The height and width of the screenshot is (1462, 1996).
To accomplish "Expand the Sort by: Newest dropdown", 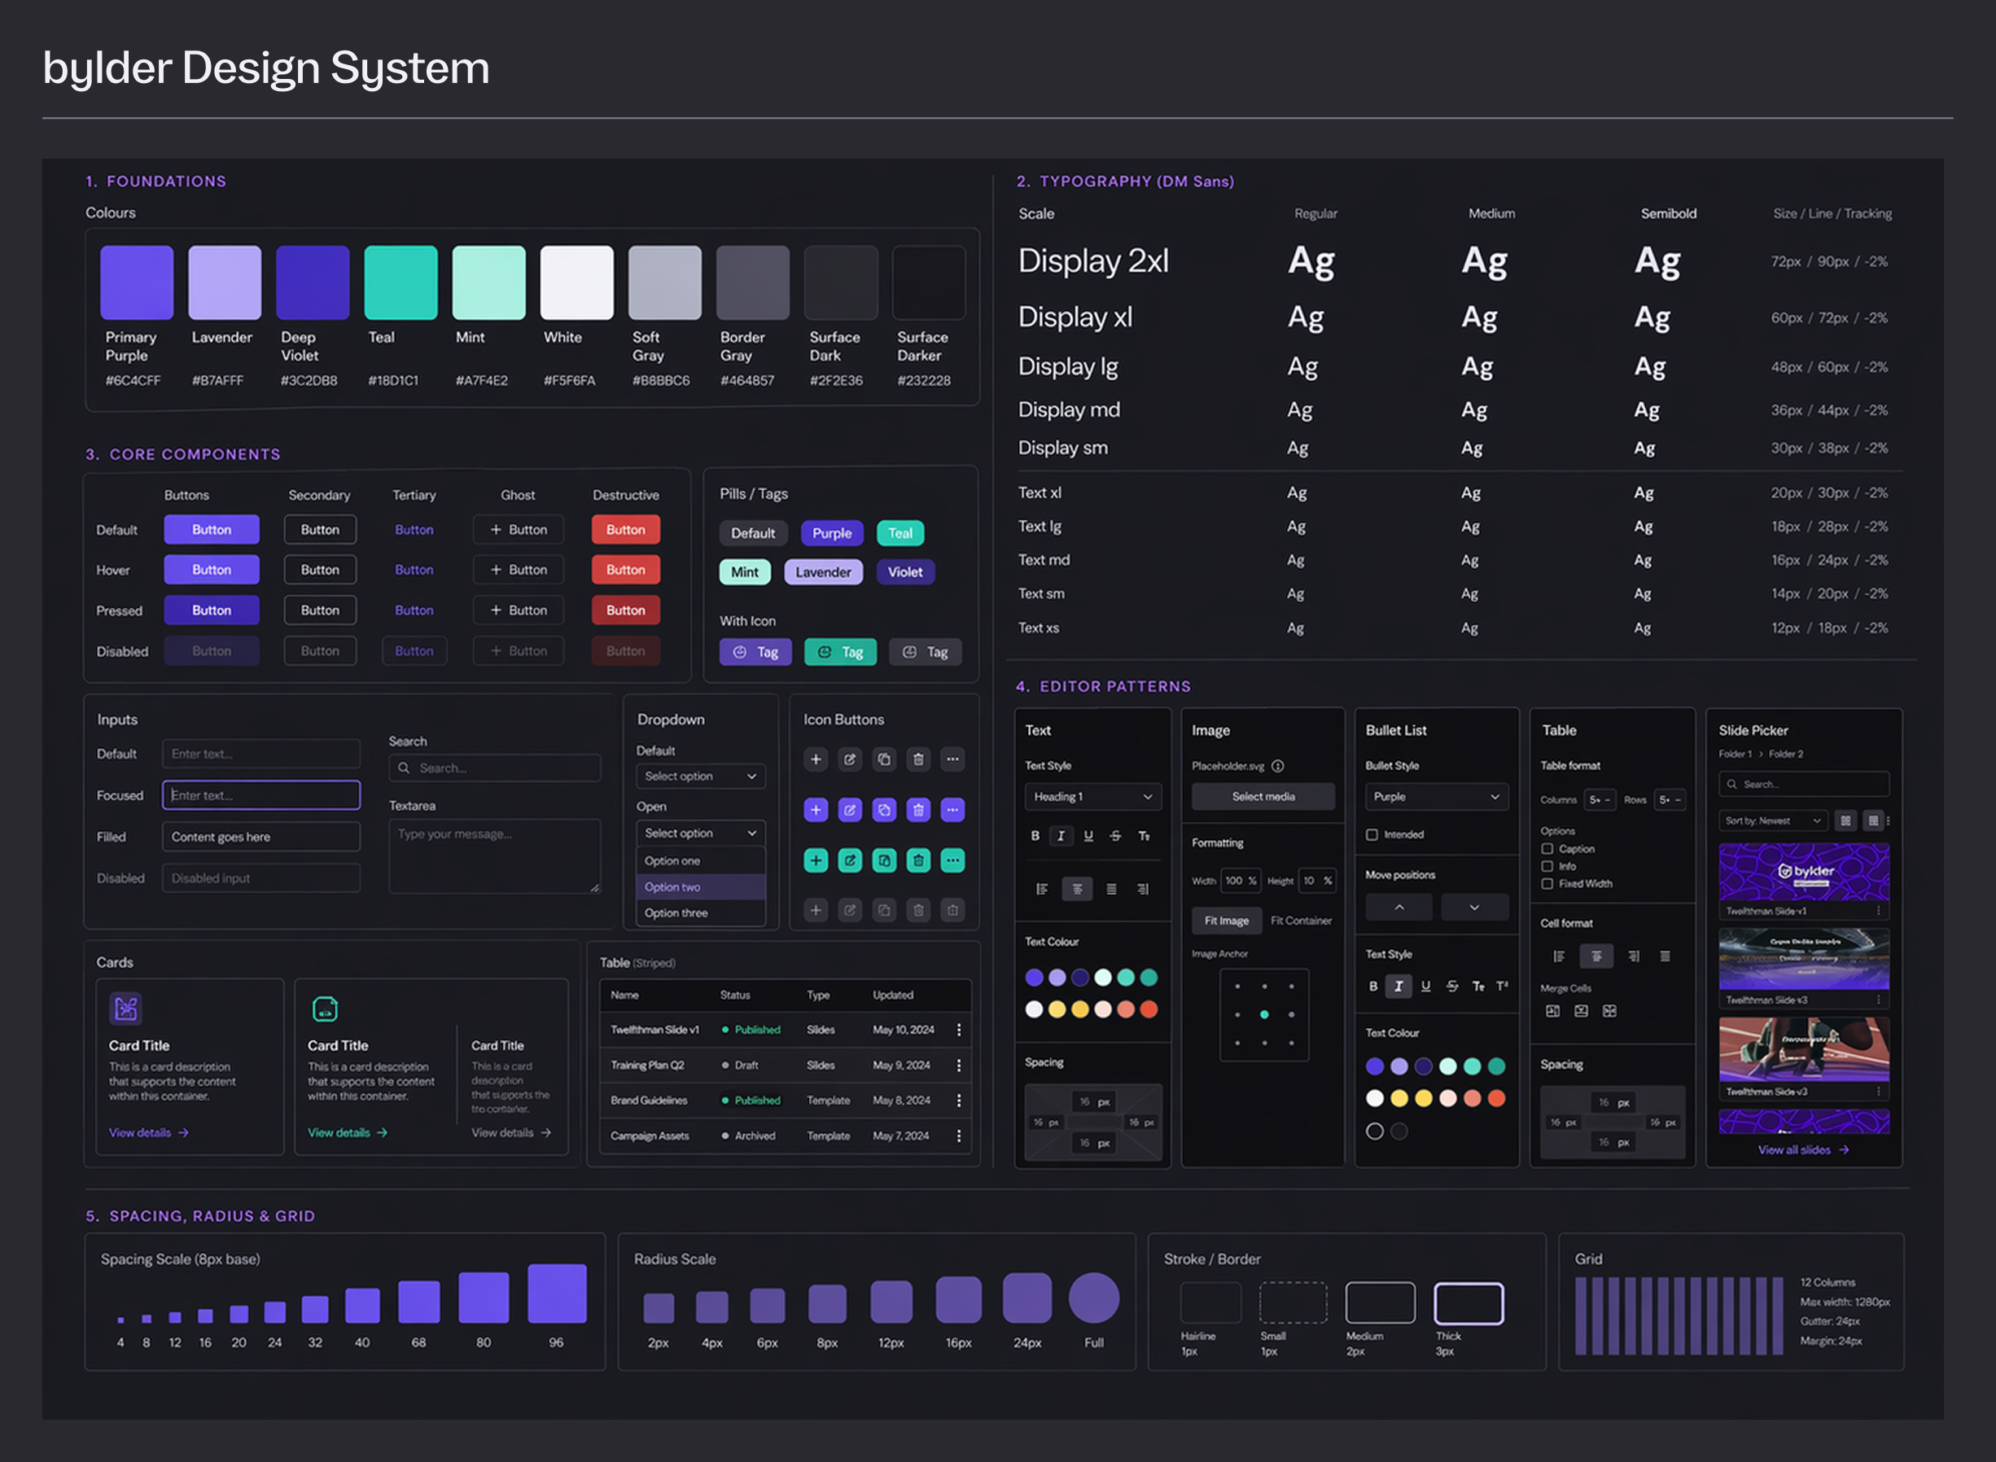I will 1772,821.
